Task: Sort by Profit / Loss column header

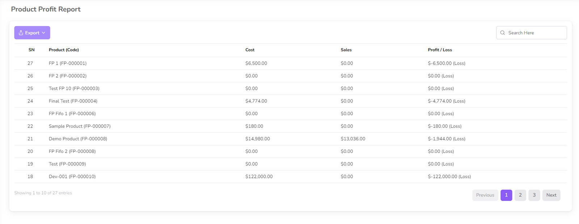Action: (x=440, y=50)
